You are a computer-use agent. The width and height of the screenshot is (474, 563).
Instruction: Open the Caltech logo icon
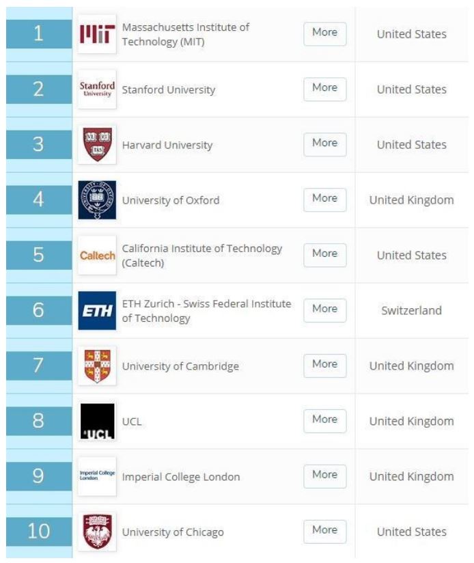[97, 256]
